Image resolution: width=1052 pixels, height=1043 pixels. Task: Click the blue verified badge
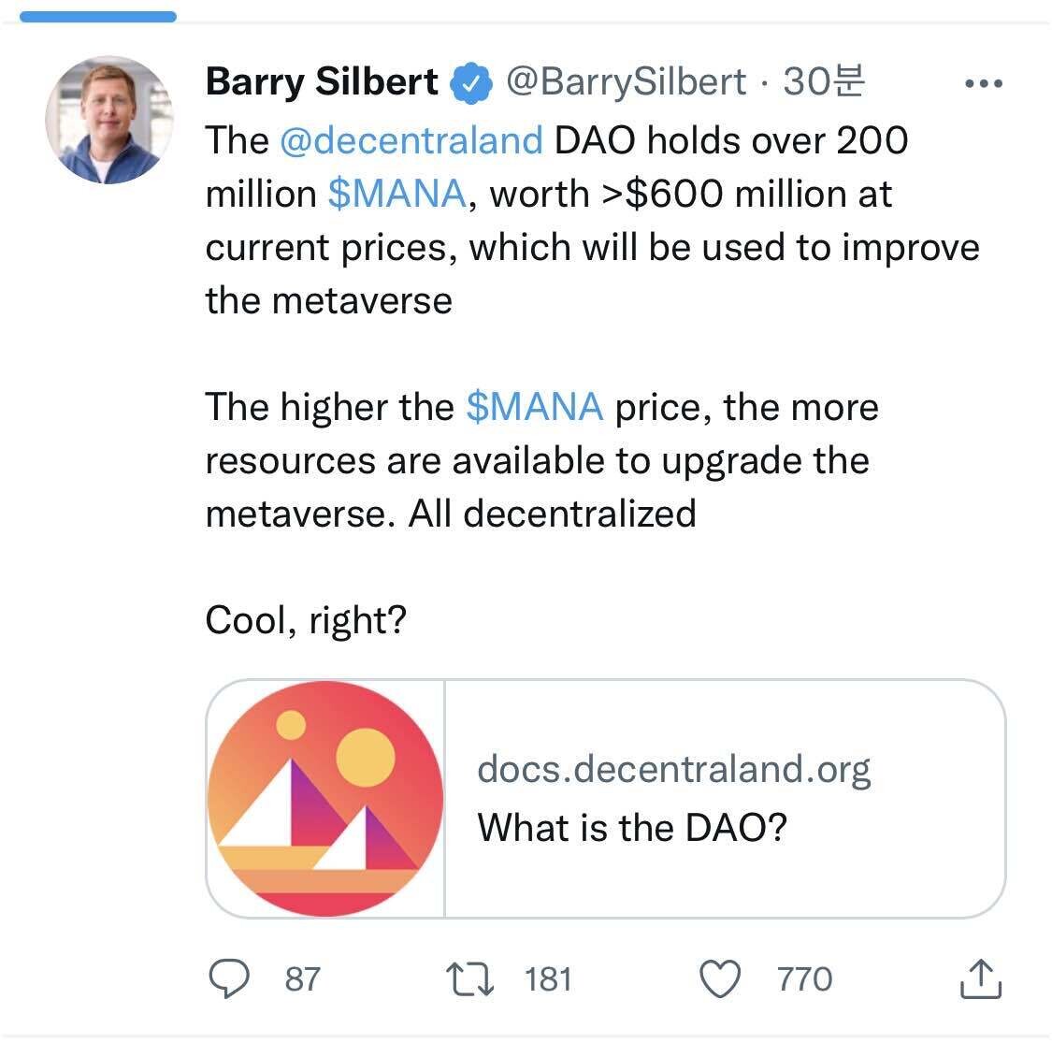[x=471, y=84]
